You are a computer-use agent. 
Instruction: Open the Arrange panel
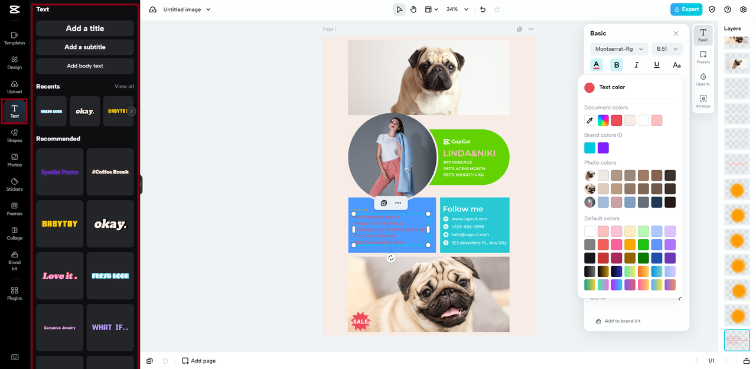(703, 102)
